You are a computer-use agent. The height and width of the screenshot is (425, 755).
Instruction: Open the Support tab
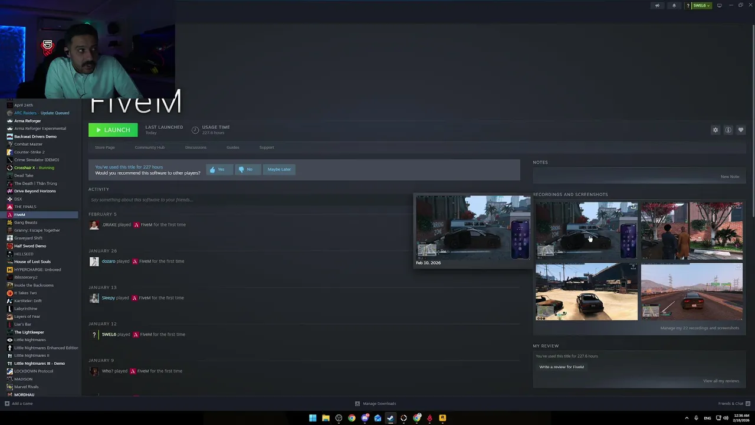[267, 147]
